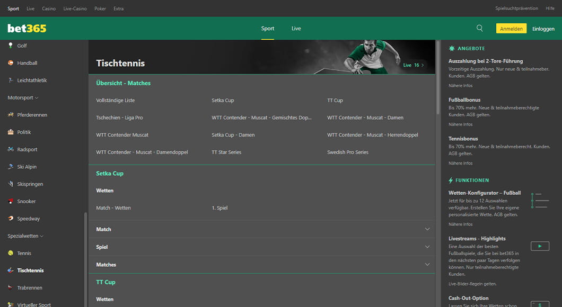Click the Angebote star badge icon
This screenshot has height=307, width=562.
pyautogui.click(x=452, y=48)
